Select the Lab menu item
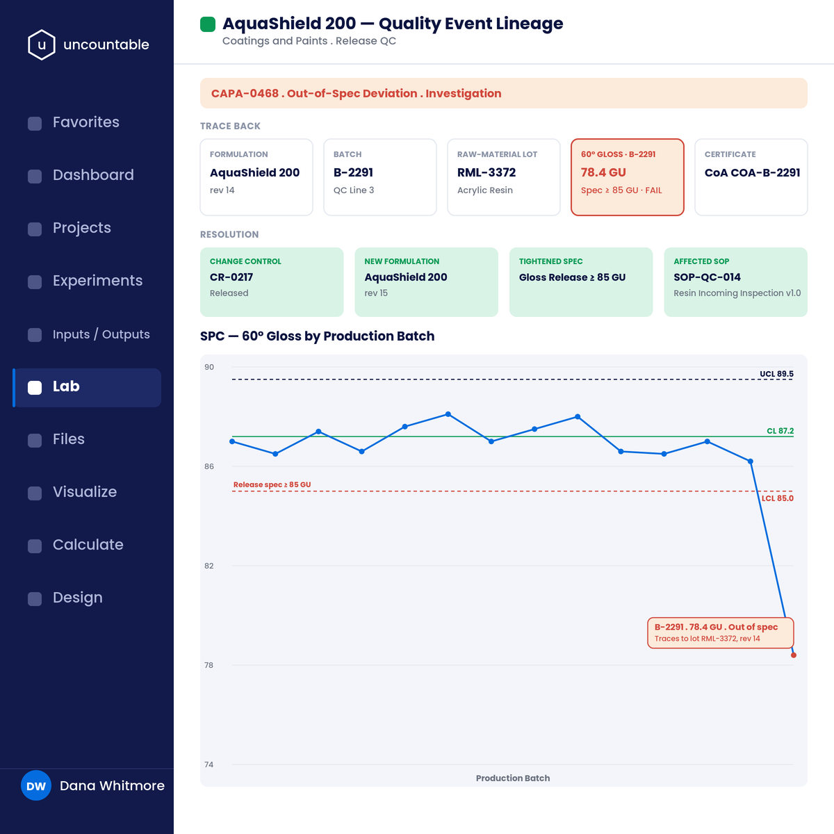The image size is (834, 834). click(87, 388)
